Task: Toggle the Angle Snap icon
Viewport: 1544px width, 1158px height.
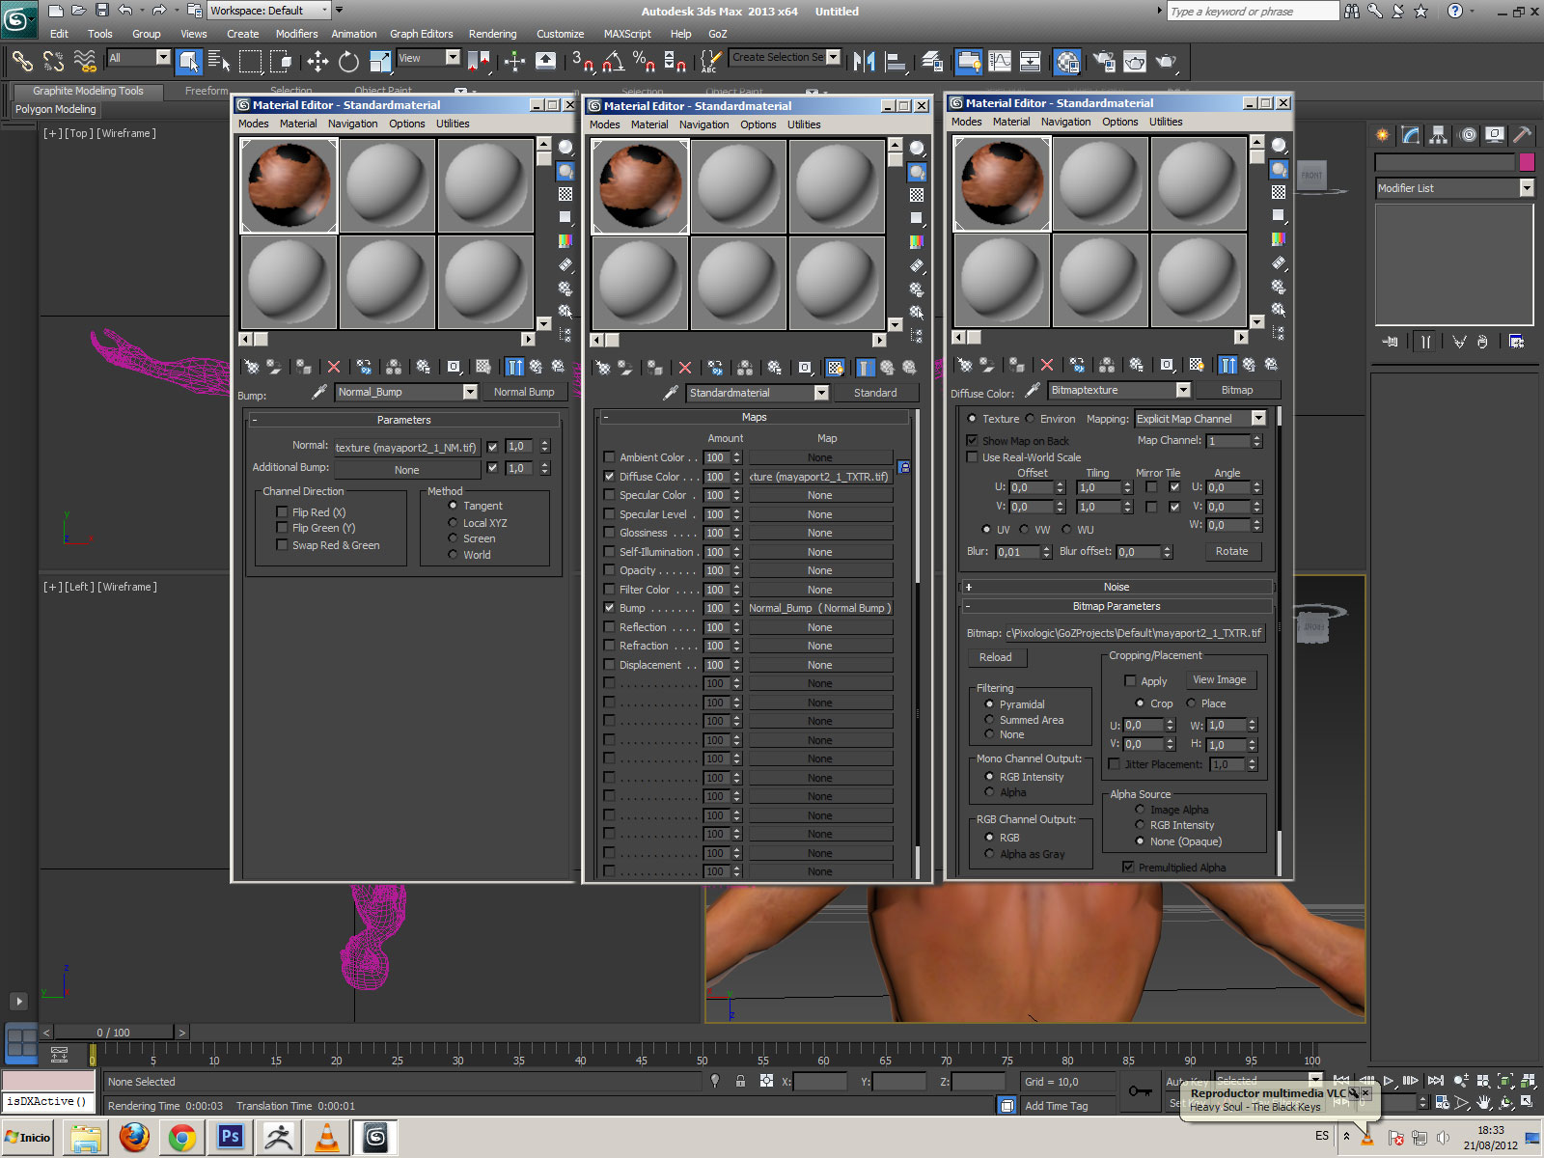Action: point(613,62)
